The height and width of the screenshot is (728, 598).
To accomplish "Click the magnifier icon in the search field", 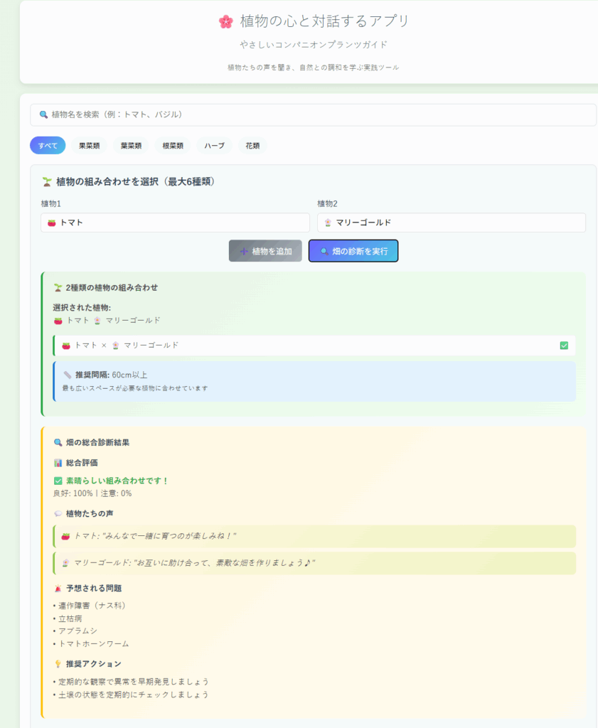I will (x=43, y=114).
